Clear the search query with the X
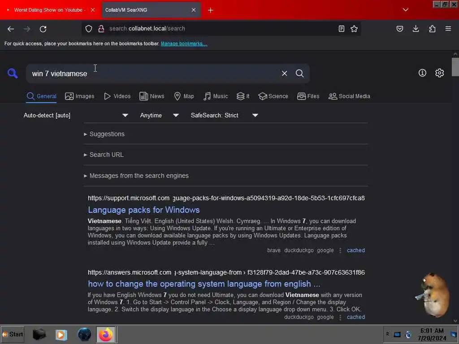 tap(284, 73)
